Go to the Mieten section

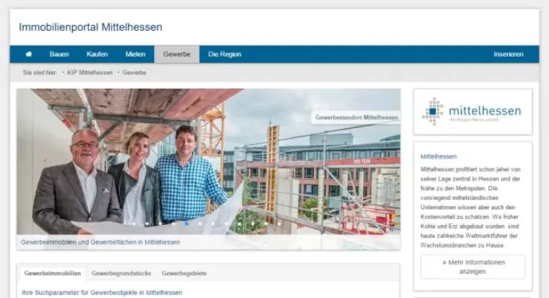(x=135, y=54)
